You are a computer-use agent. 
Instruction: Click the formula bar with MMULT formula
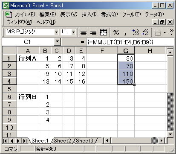coord(130,42)
